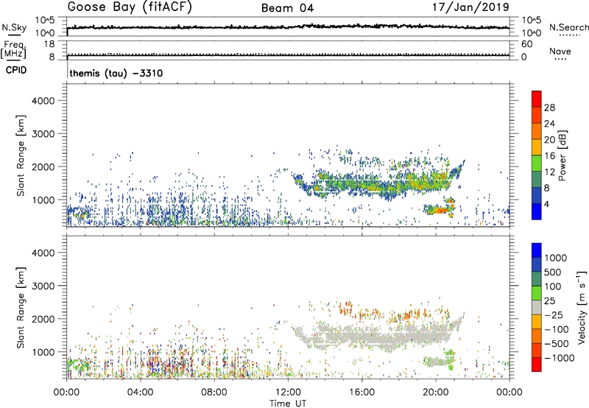Click the orange-red echo patch near 20:00 power panel
This screenshot has width=589, height=408.
439,209
